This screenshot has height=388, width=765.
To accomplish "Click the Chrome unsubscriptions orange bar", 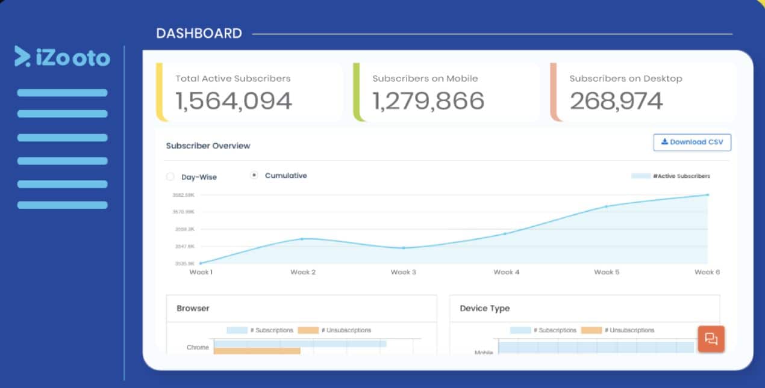I will (257, 351).
